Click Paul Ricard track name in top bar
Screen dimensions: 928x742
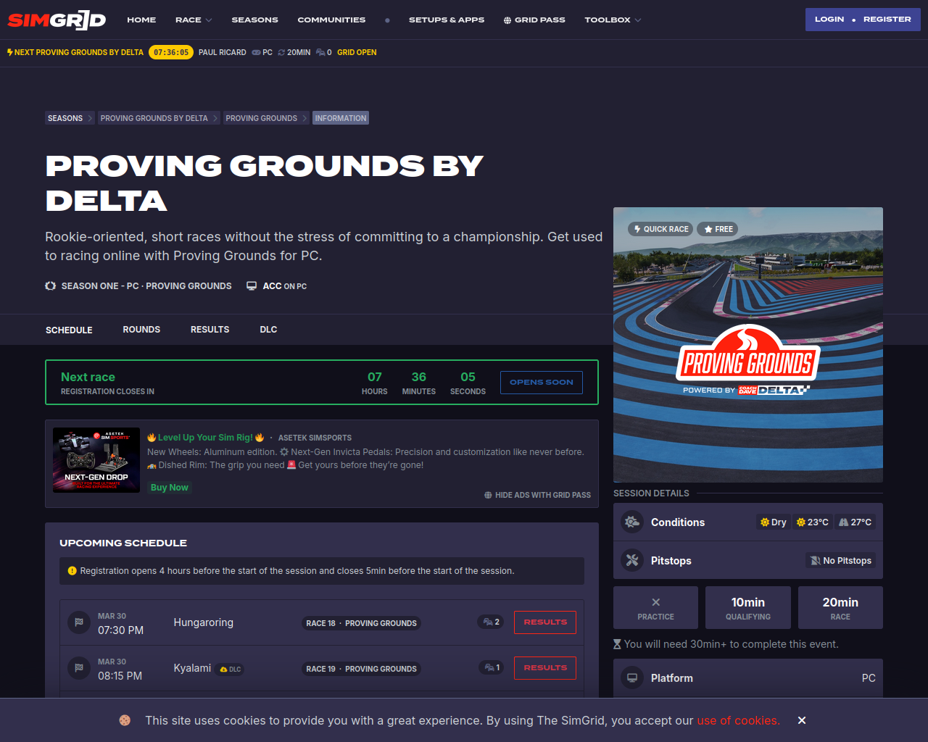click(x=223, y=52)
